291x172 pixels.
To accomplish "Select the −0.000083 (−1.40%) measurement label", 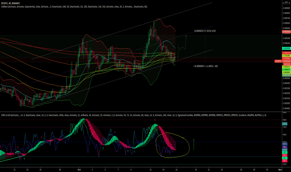I will (205, 66).
